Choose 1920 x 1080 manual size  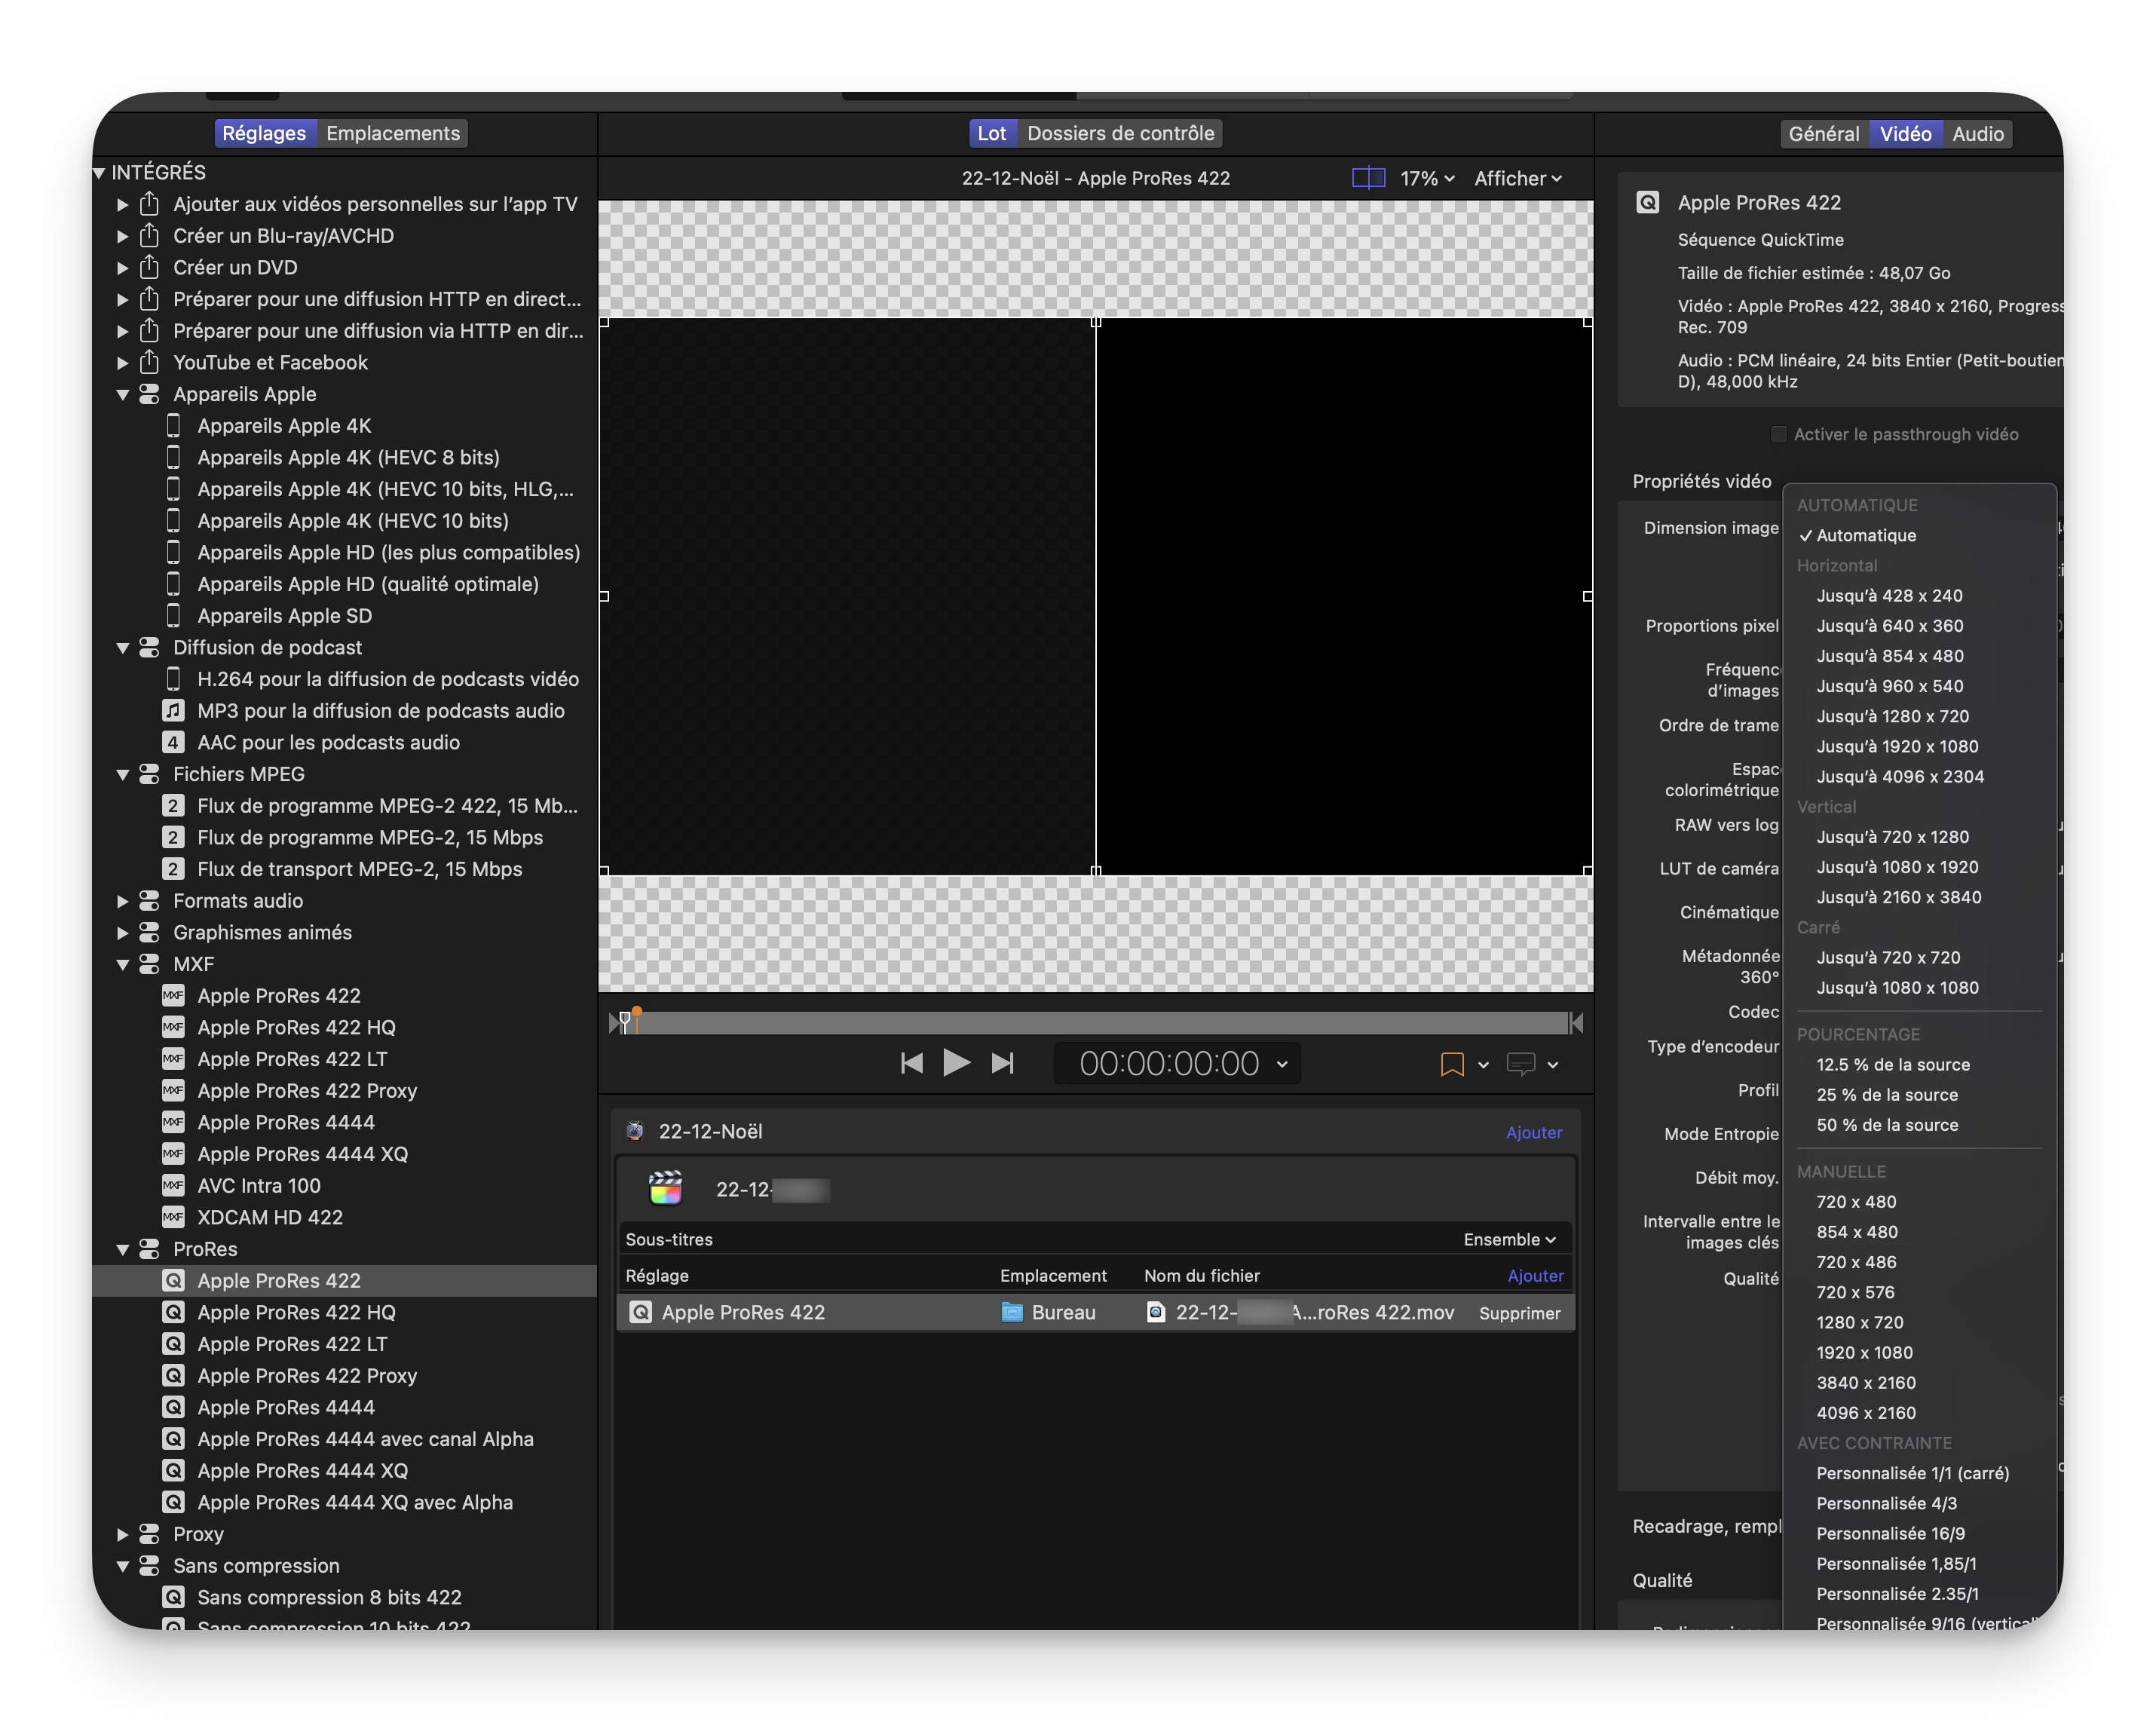click(x=1864, y=1353)
